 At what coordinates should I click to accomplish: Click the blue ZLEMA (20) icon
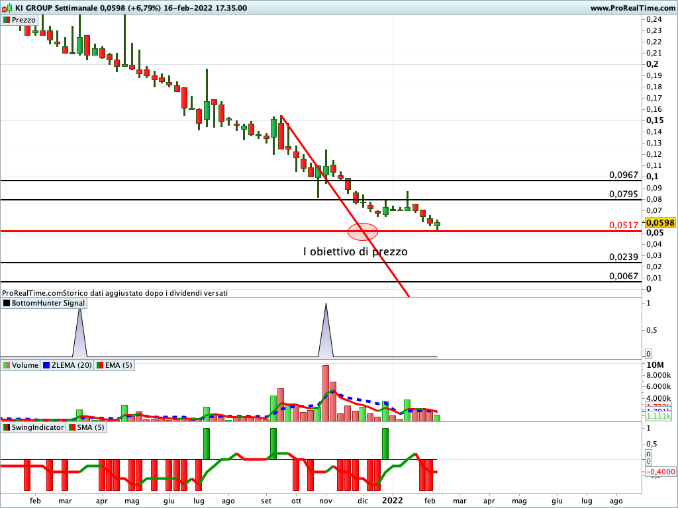coord(46,365)
